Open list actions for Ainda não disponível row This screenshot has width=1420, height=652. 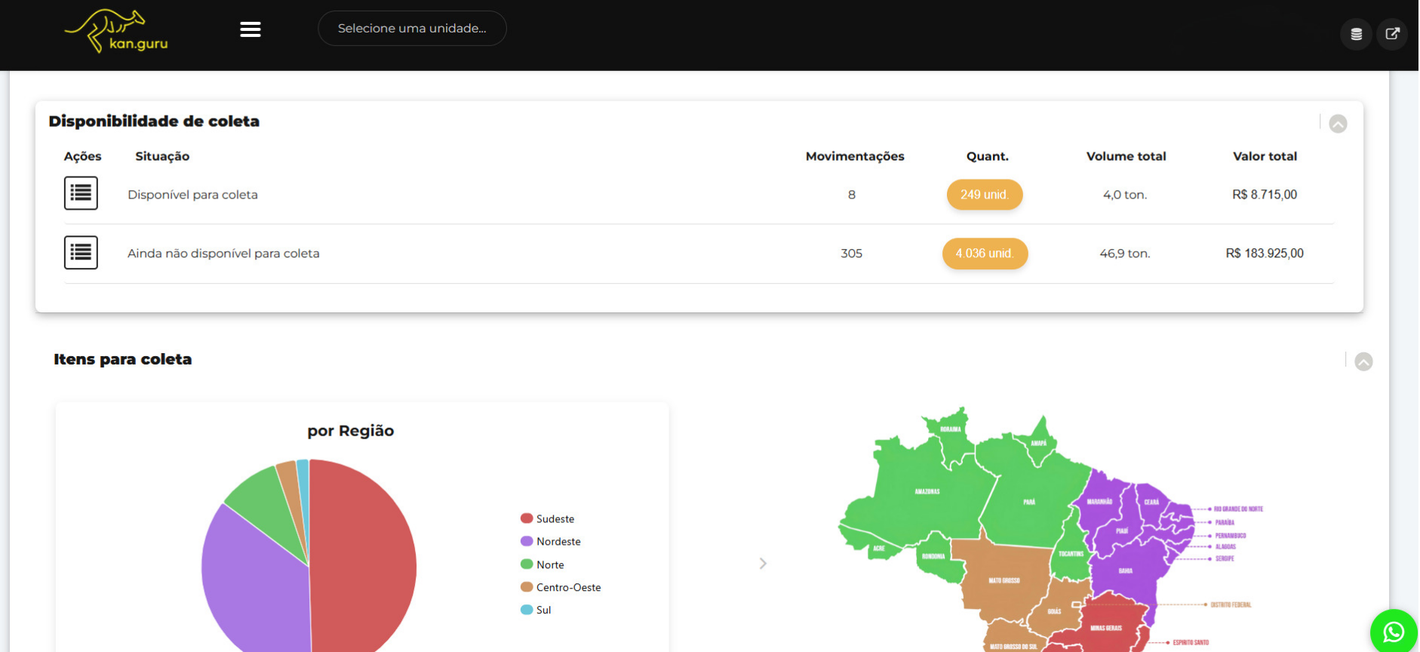[81, 252]
